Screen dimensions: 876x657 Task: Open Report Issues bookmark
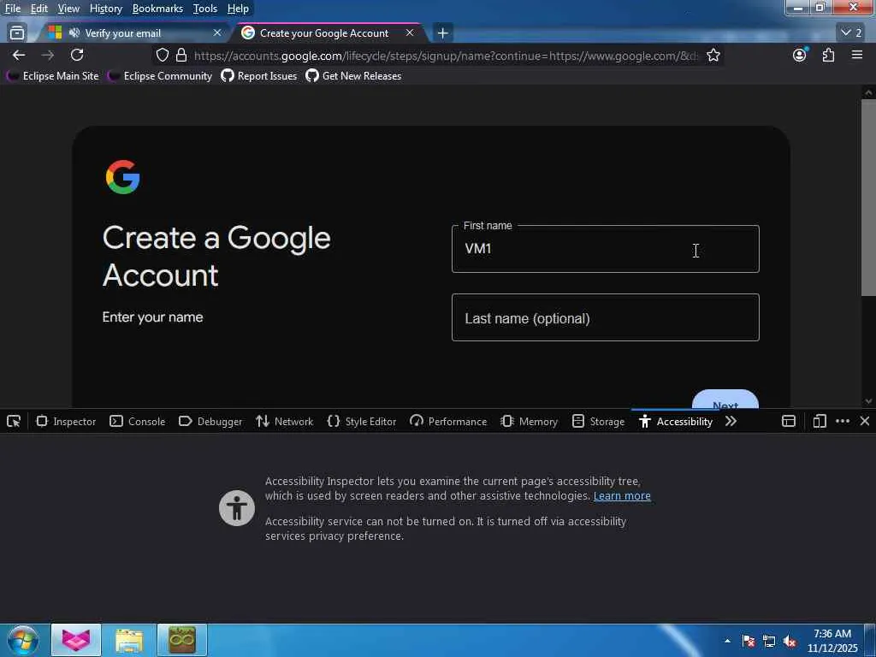259,76
